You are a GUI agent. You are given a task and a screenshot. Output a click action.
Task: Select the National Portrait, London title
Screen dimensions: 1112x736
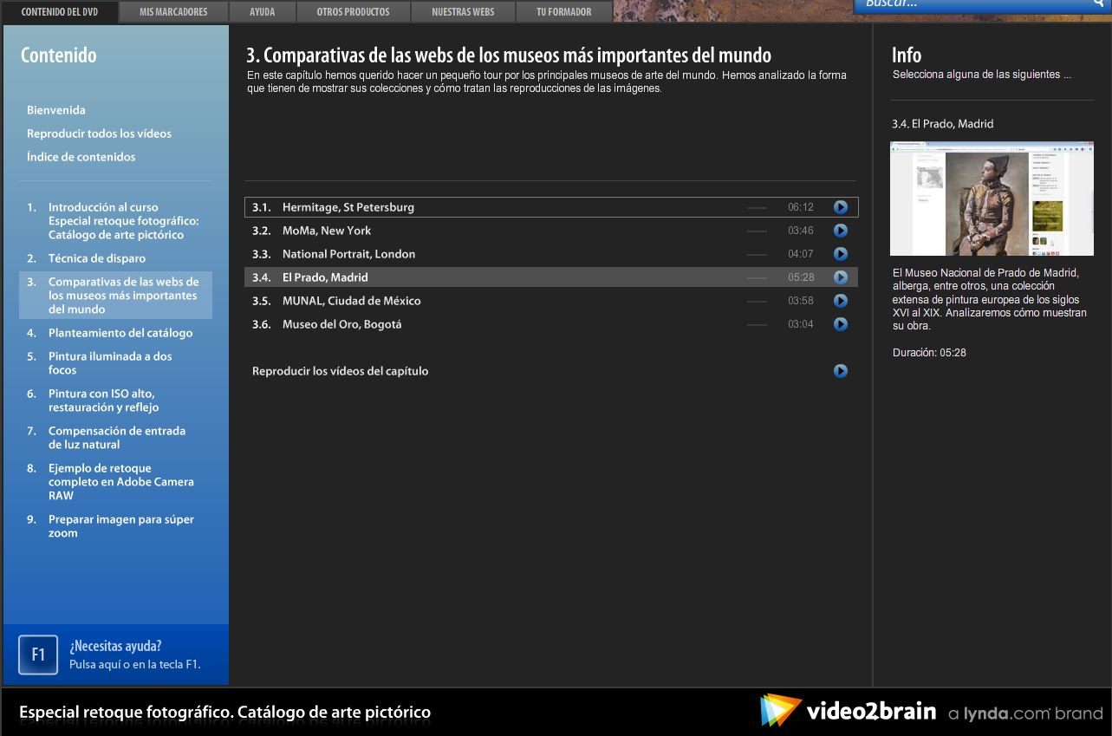(348, 254)
